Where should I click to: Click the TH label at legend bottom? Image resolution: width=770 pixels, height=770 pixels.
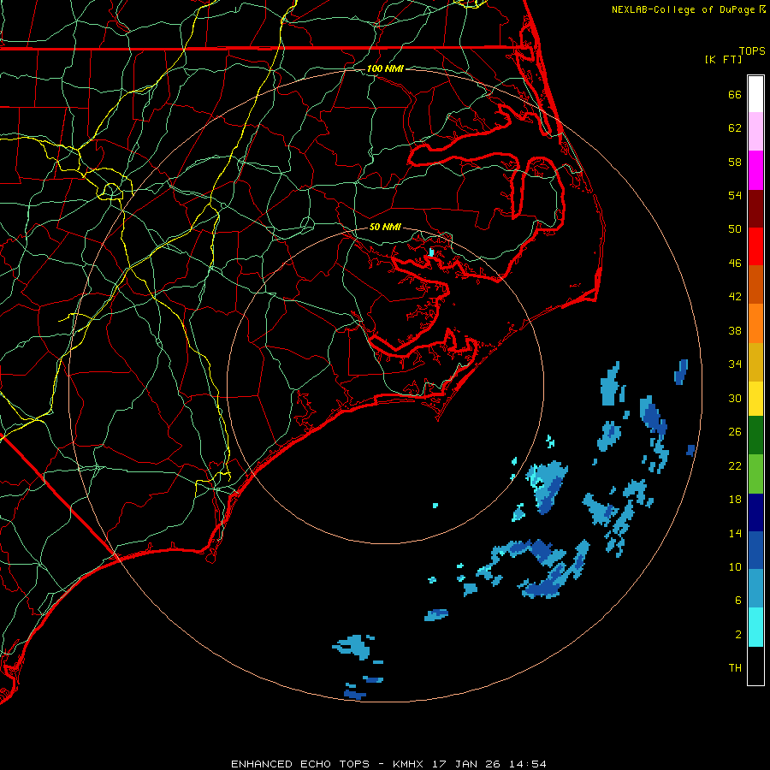click(x=735, y=668)
